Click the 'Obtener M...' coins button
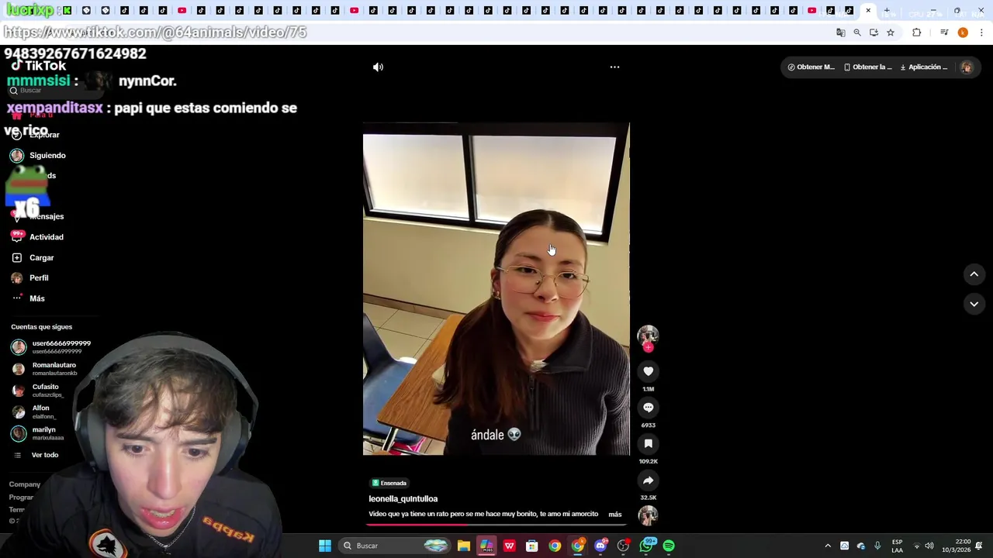The image size is (993, 558). (x=811, y=67)
